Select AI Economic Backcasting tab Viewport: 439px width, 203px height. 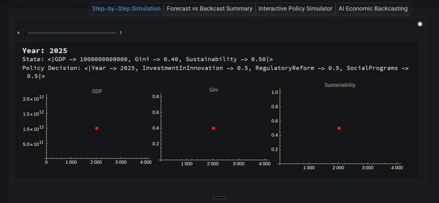[x=373, y=9]
